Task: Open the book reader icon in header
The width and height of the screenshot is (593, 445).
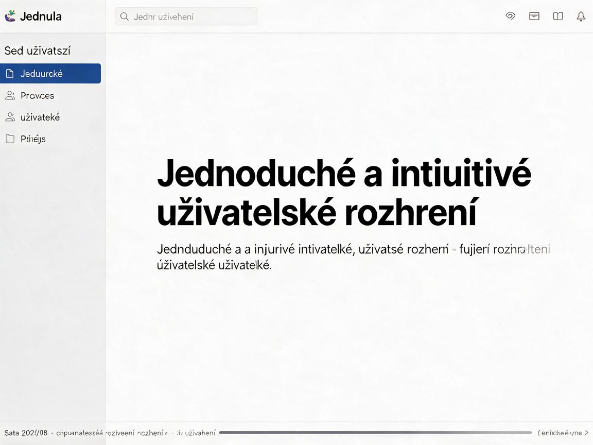Action: click(558, 16)
